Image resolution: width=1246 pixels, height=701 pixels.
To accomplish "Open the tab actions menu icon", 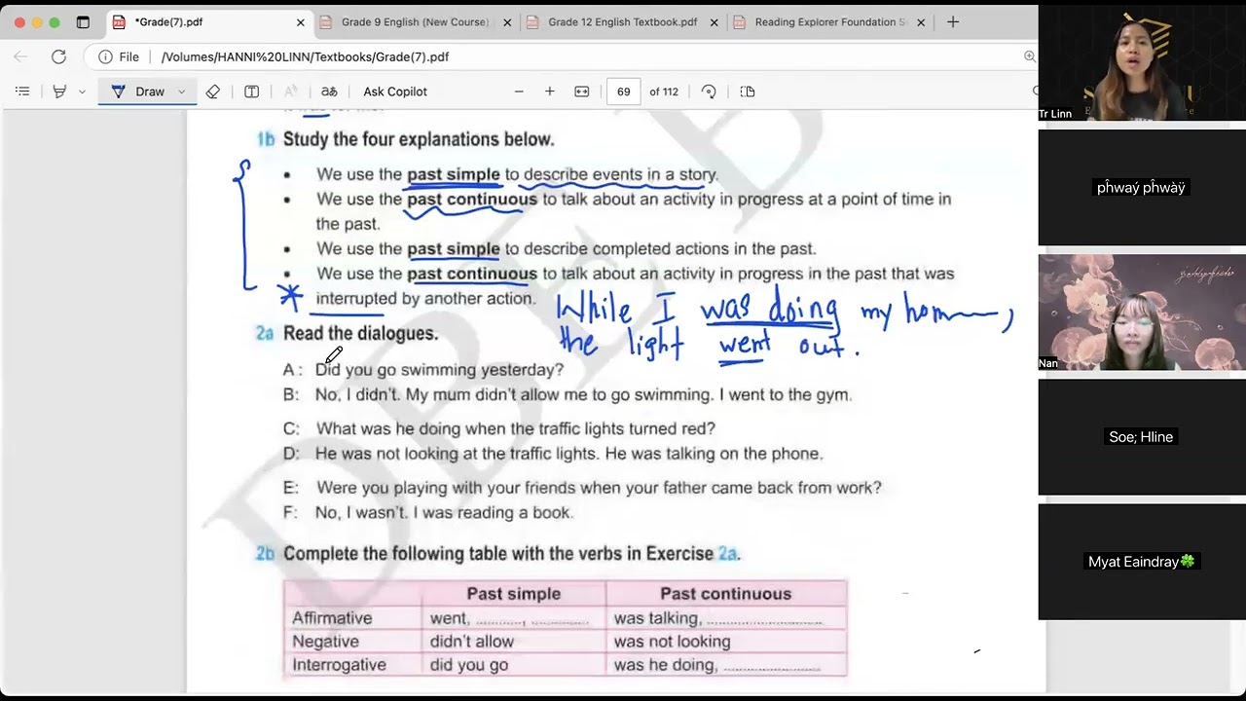I will [x=83, y=22].
